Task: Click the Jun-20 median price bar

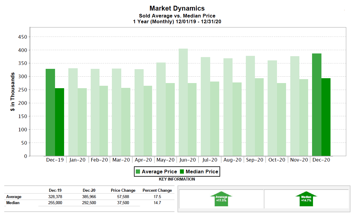Action: point(192,120)
